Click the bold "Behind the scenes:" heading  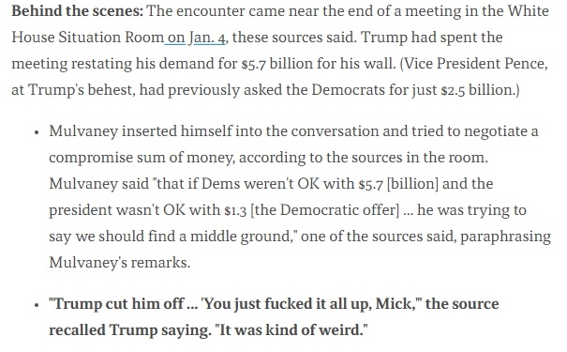point(78,11)
